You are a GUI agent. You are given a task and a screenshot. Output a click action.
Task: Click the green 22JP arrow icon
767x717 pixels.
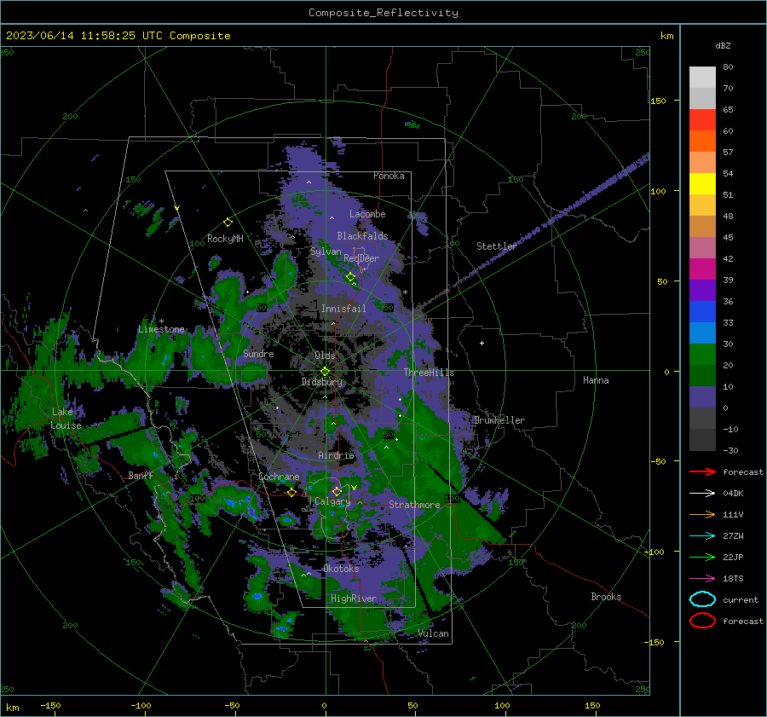coord(702,557)
